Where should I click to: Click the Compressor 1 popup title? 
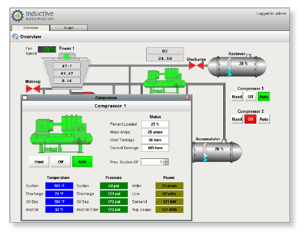pos(110,106)
